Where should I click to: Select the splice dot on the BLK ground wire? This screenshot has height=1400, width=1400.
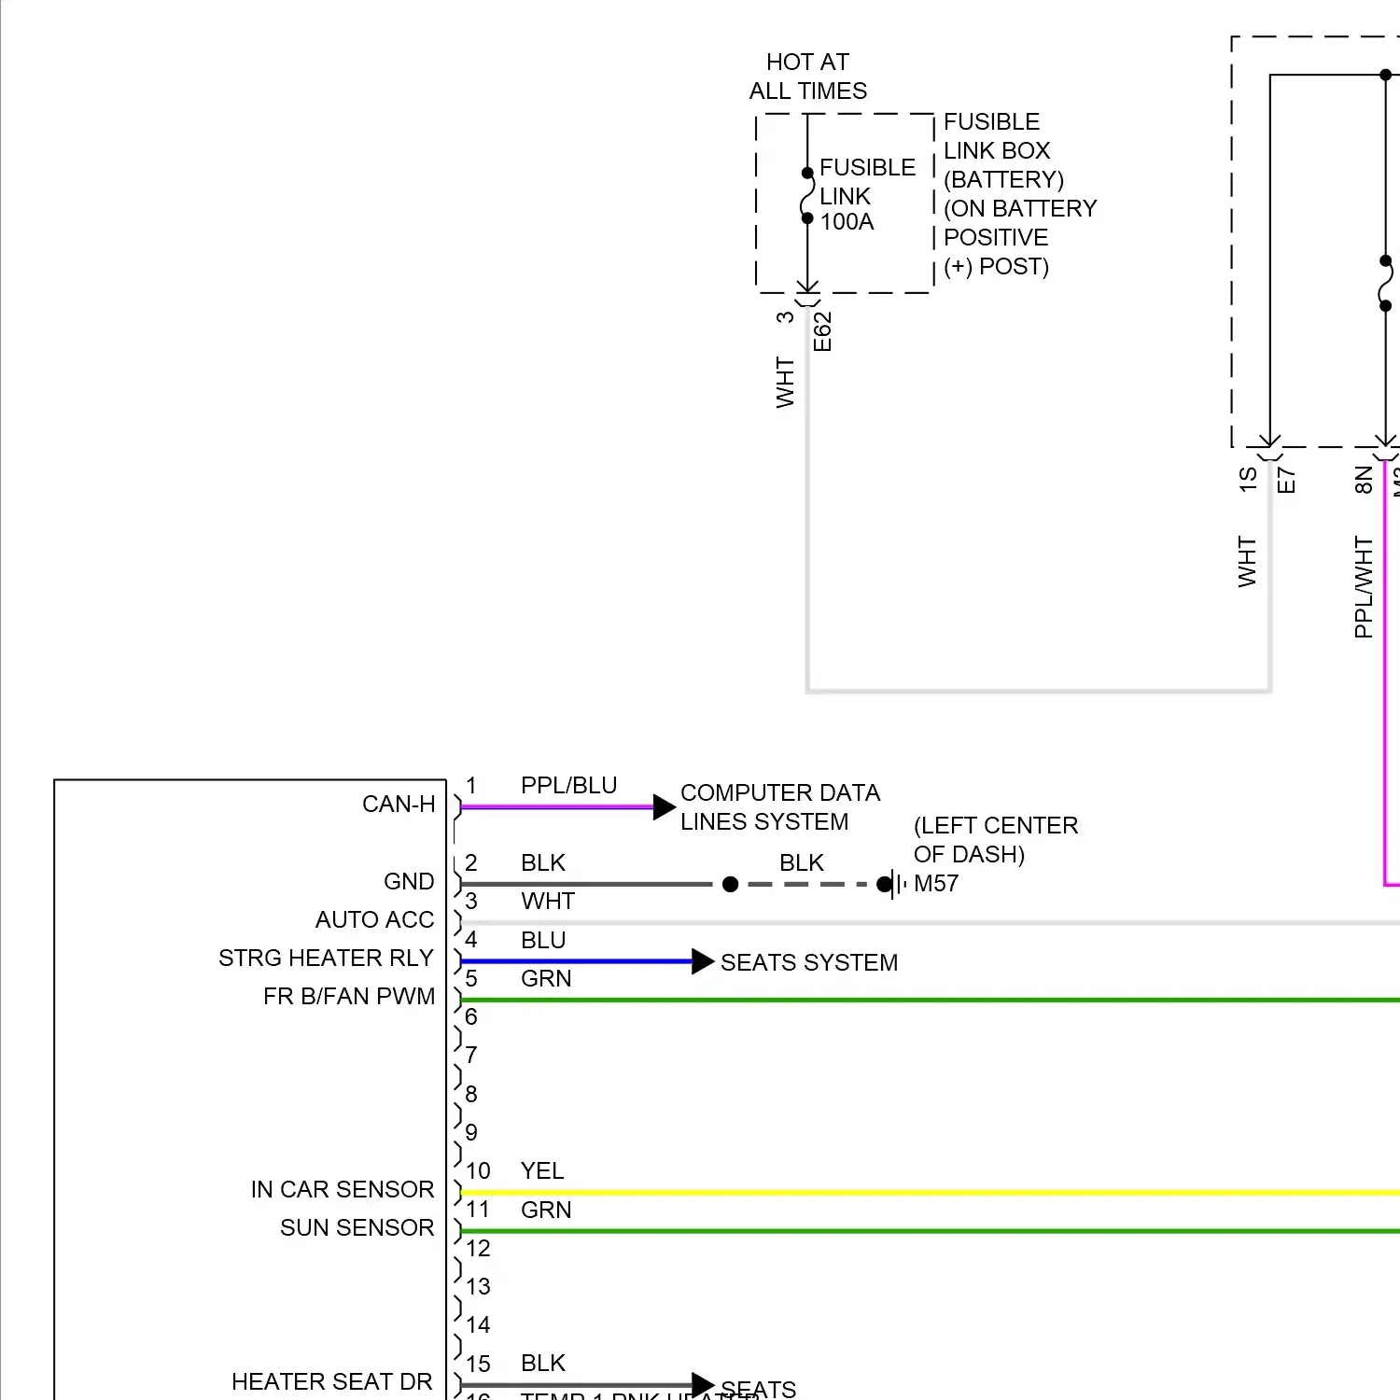click(x=731, y=884)
